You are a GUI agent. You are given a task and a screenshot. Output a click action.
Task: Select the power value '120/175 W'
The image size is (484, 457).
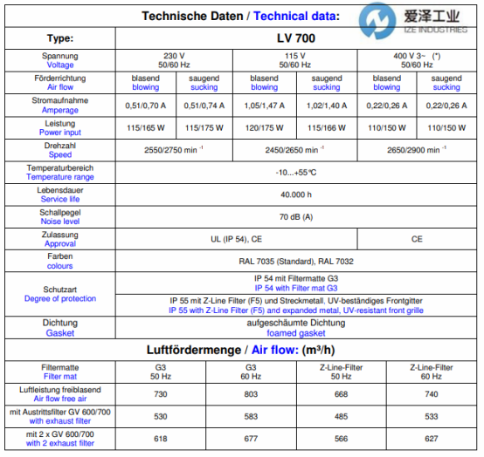[x=264, y=128]
